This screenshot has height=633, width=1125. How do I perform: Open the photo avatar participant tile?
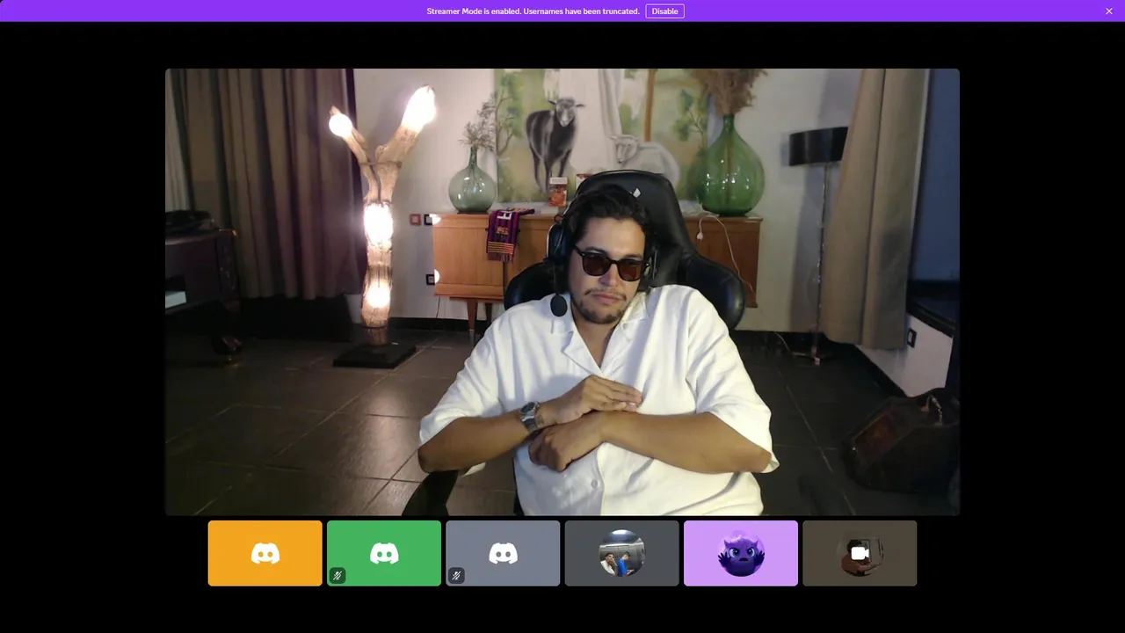click(622, 553)
